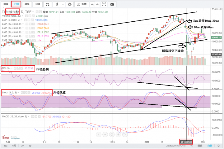224x149 pixels.
Task: Select the 日線 daily chart tab
Action: pos(16,4)
